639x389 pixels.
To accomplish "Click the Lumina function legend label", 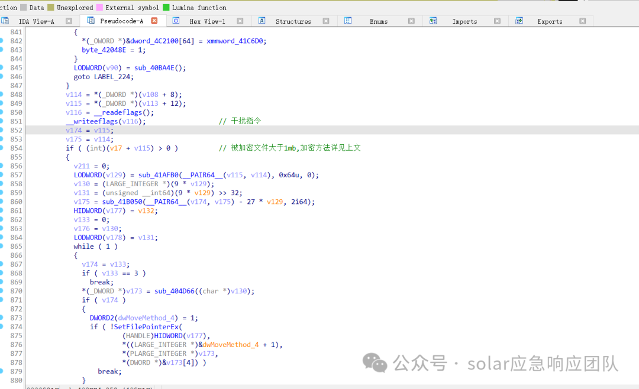I will 199,7.
